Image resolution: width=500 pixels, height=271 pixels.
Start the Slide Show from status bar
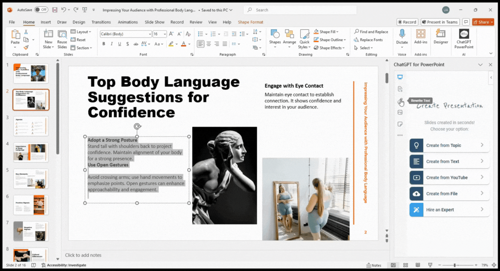[x=430, y=265]
